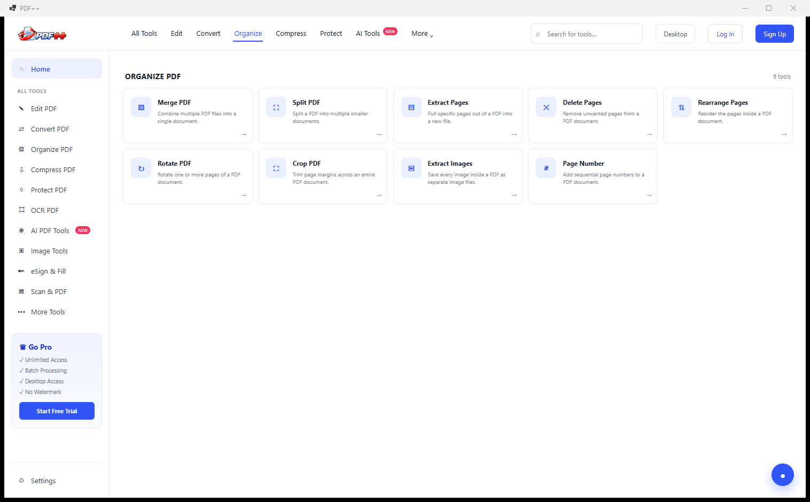Open Image Tools in the sidebar
This screenshot has height=502, width=810.
57,251
